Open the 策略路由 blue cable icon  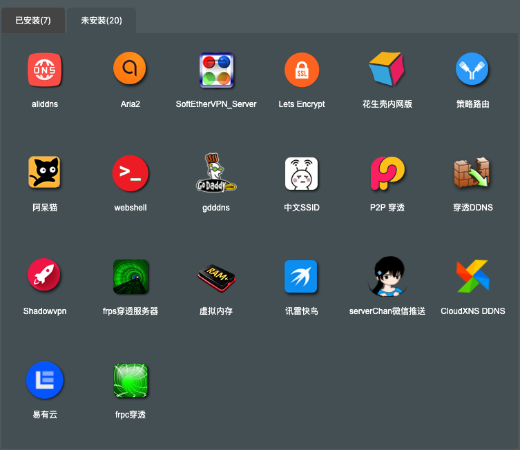[472, 69]
